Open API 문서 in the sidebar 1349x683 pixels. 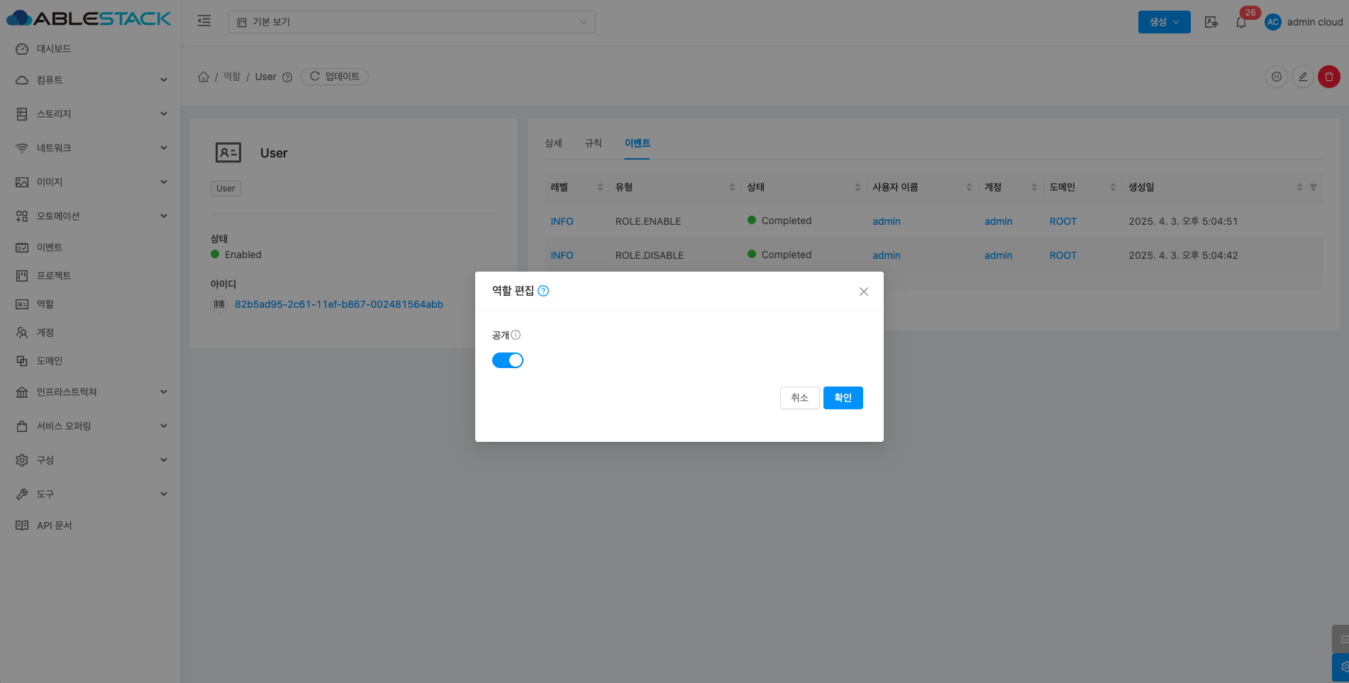(x=90, y=526)
